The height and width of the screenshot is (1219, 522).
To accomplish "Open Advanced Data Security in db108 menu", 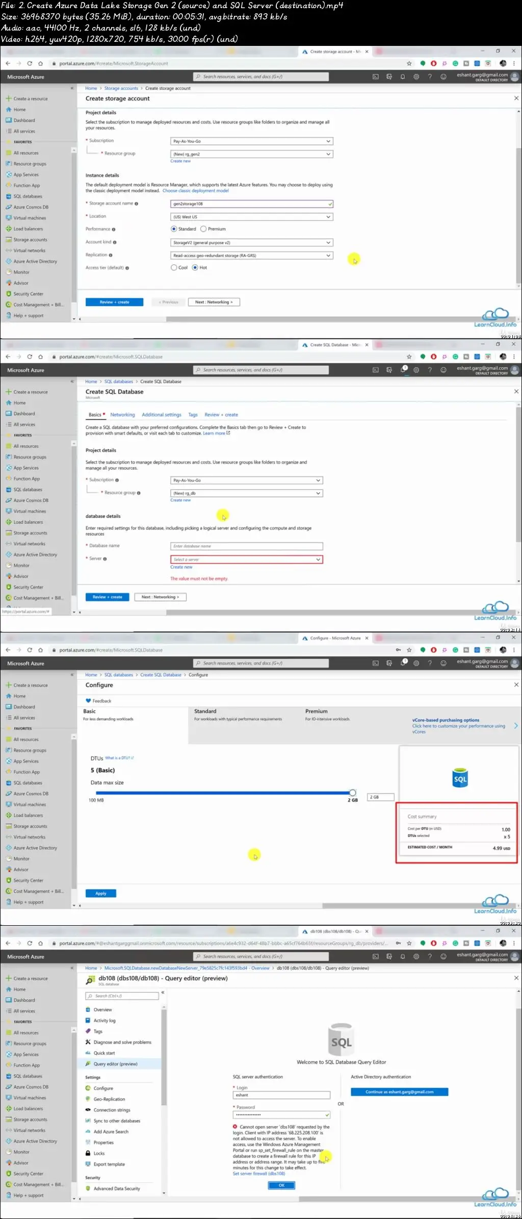I will click(x=117, y=1188).
